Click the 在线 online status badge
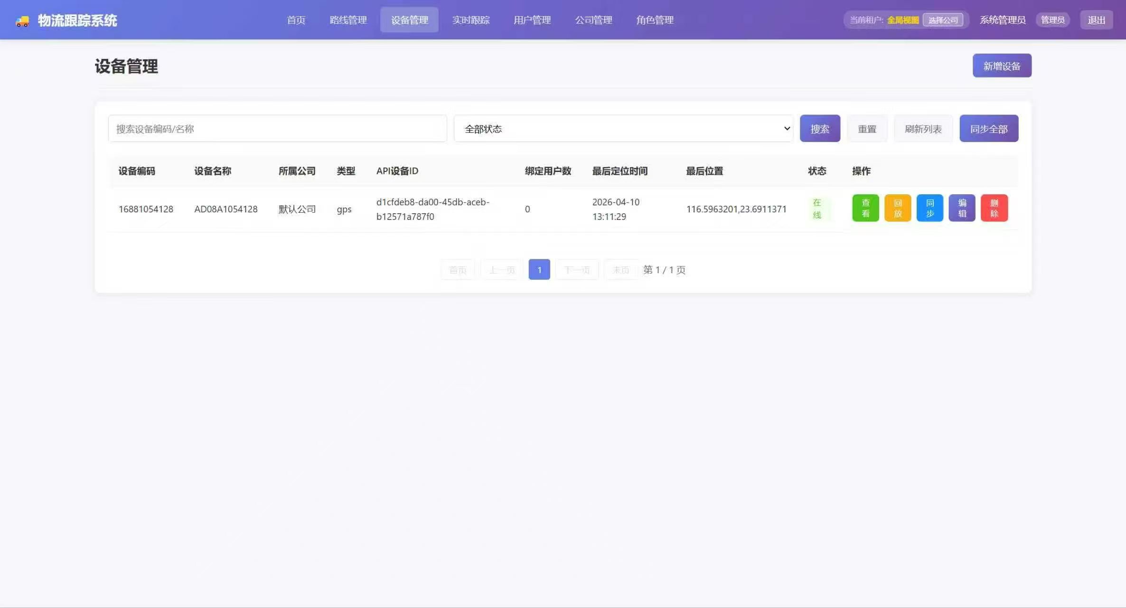 click(817, 208)
